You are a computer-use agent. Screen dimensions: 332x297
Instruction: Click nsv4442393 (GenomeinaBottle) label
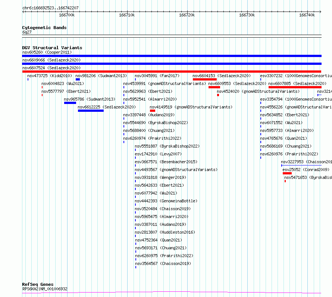pos(166,201)
